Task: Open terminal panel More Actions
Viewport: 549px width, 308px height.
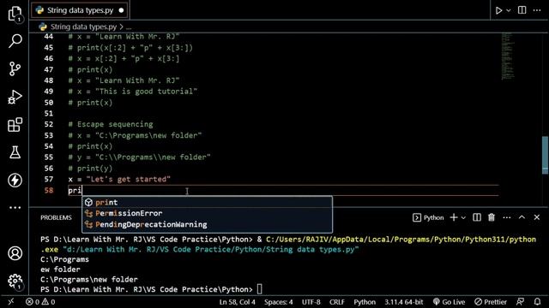Action: [507, 217]
